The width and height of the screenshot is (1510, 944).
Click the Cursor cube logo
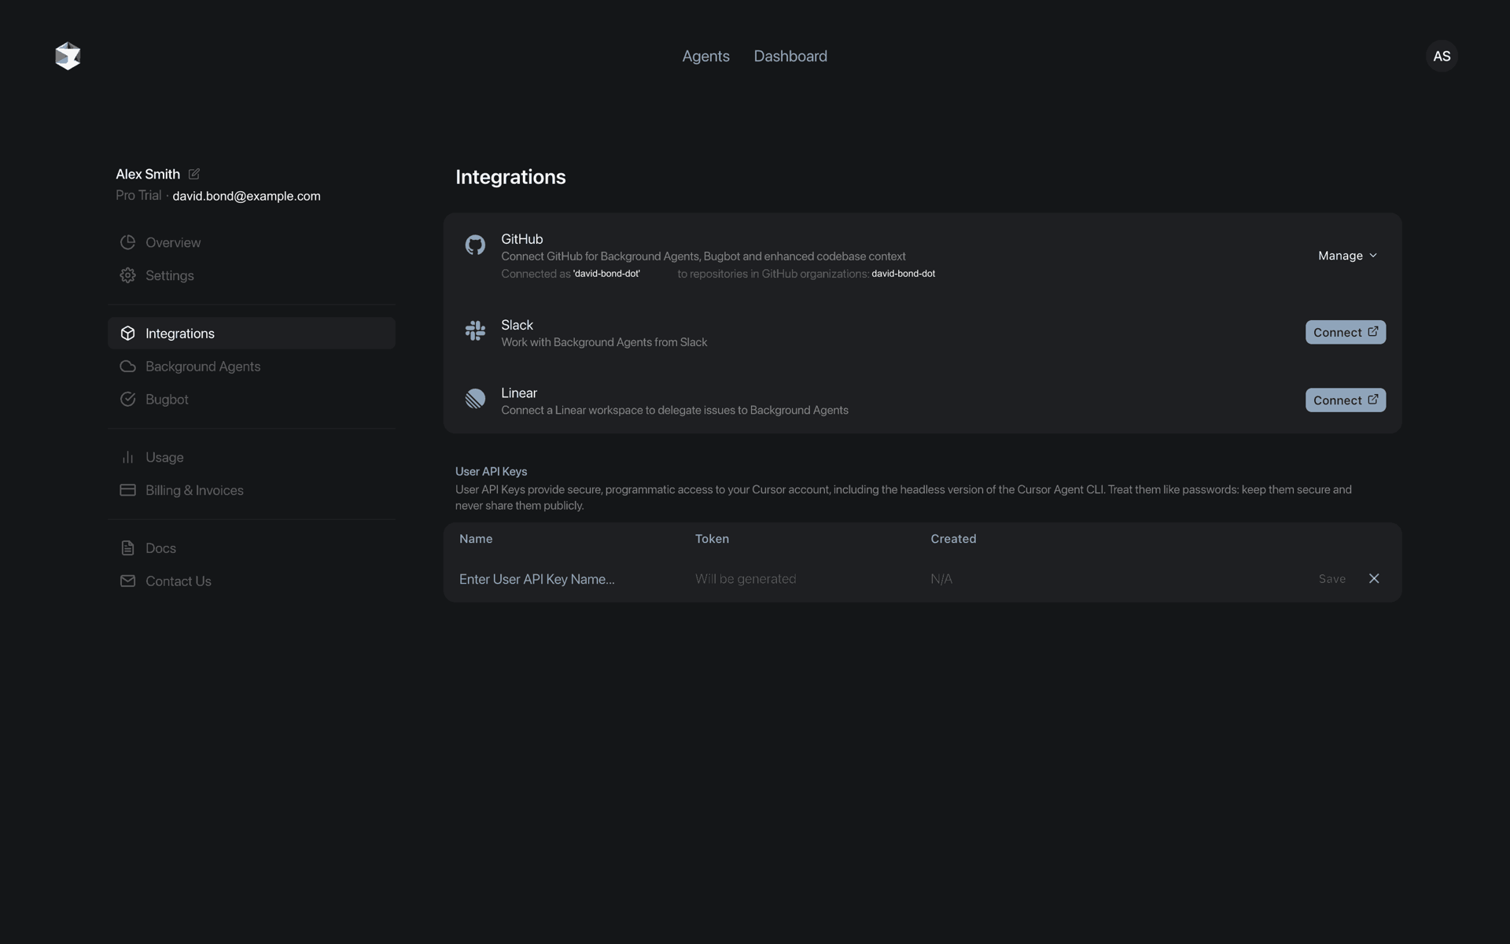click(x=68, y=56)
